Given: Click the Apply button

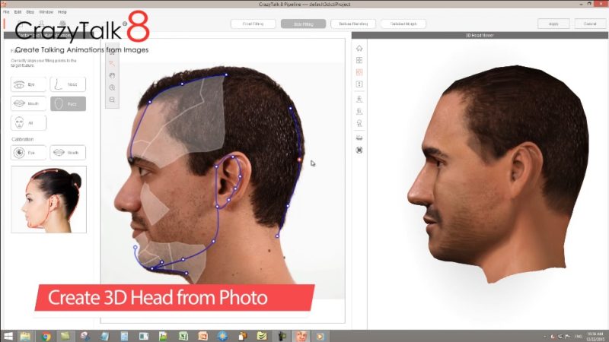Looking at the screenshot, I should pos(553,24).
